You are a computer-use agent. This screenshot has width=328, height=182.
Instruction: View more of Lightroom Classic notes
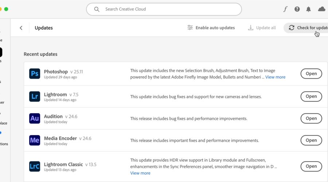click(140, 173)
